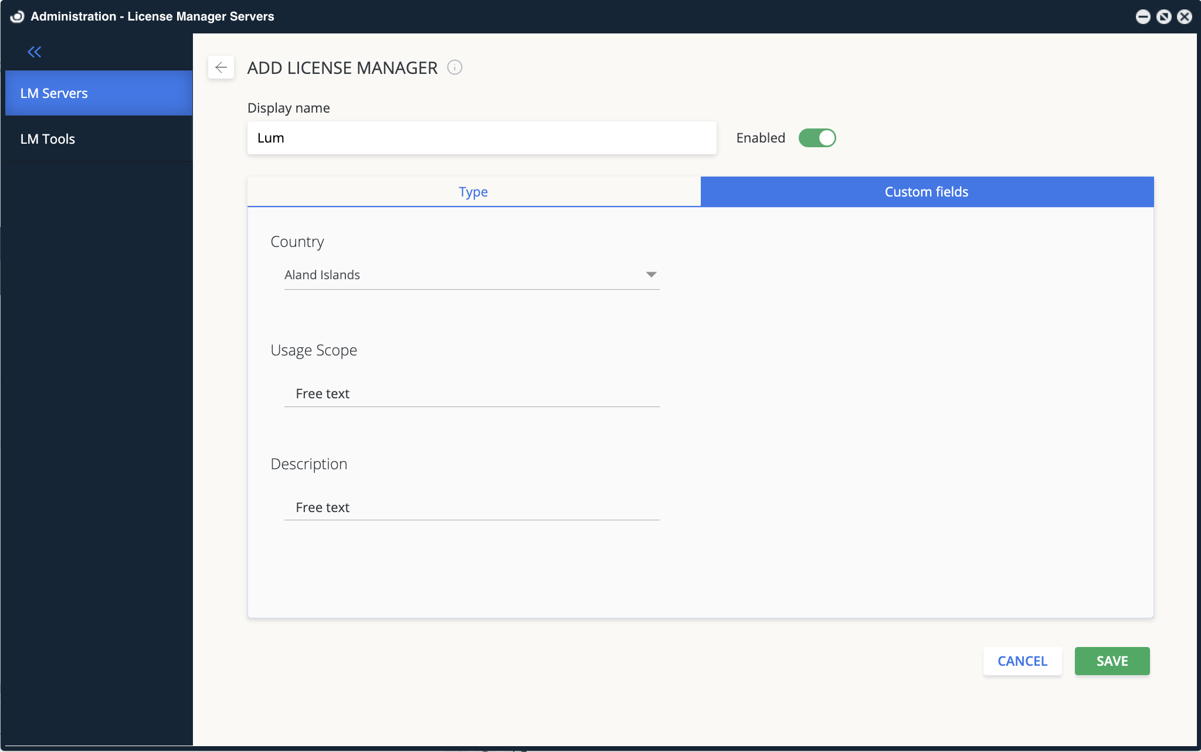Click the green Enabled slider control
Screen dimensions: 1201x752
click(x=817, y=138)
